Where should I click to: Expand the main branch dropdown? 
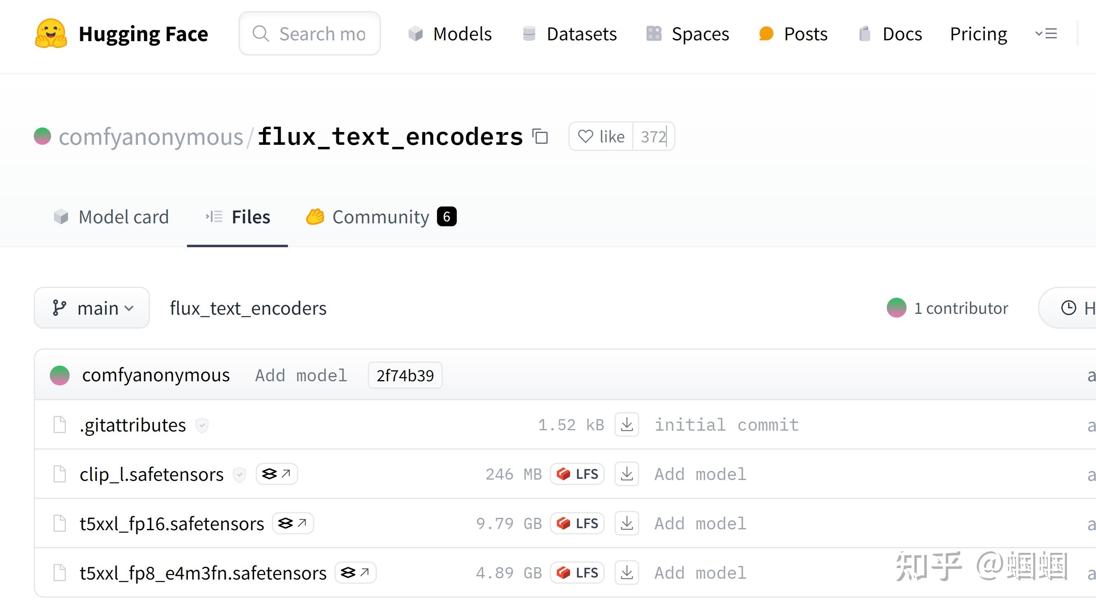[92, 308]
